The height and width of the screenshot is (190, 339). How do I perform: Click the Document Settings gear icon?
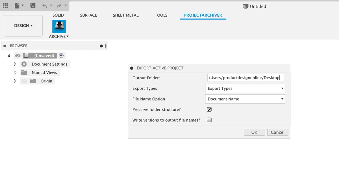click(24, 64)
